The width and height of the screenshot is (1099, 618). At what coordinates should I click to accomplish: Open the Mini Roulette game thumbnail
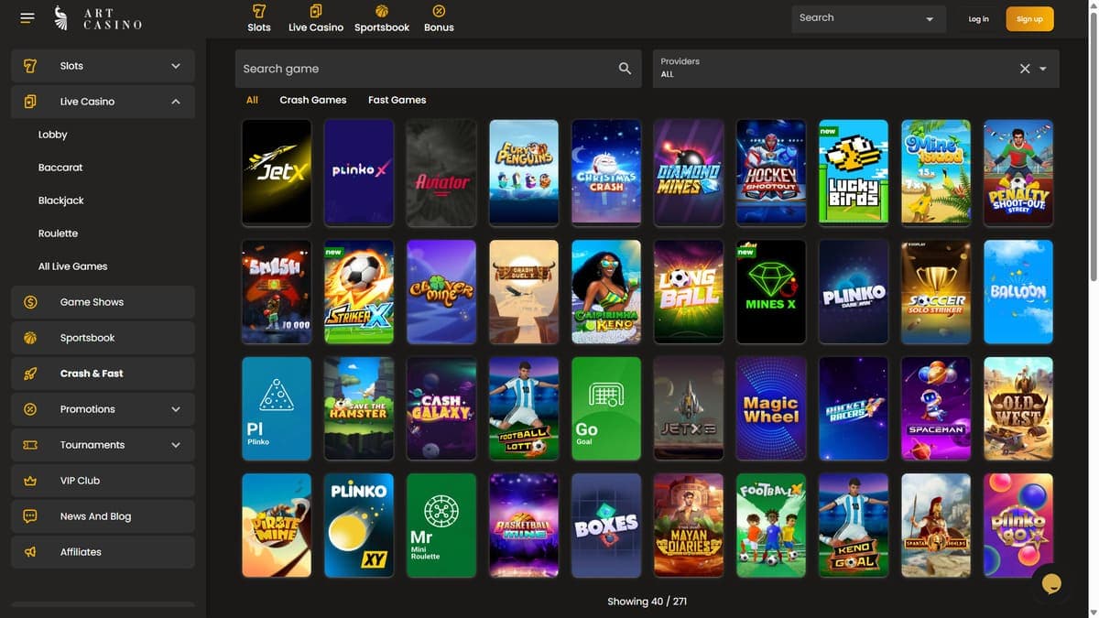441,526
